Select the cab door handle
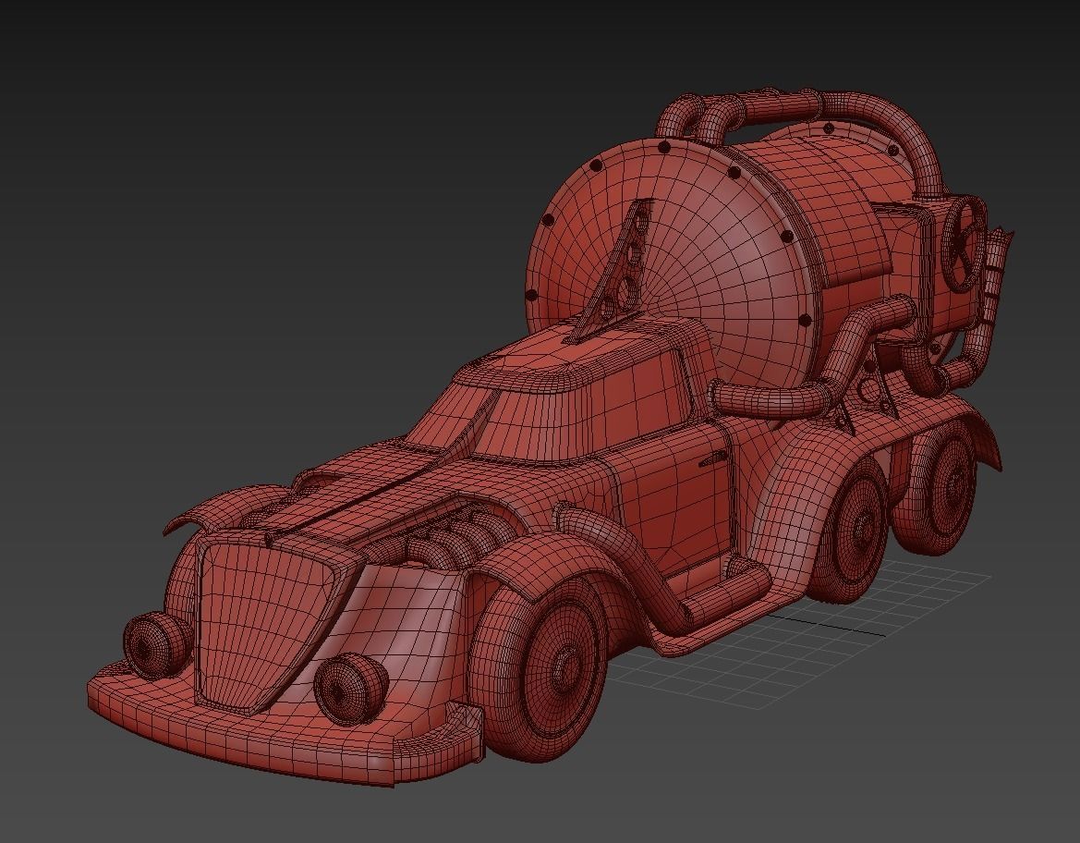Viewport: 1080px width, 843px height. (x=713, y=458)
